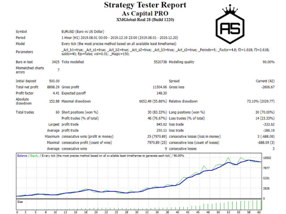Click 'Profit trades (% of total)' label

pyautogui.click(x=80, y=119)
